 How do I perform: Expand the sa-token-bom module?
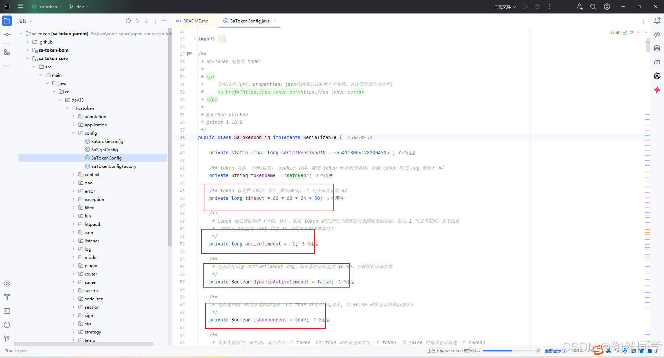(28, 50)
